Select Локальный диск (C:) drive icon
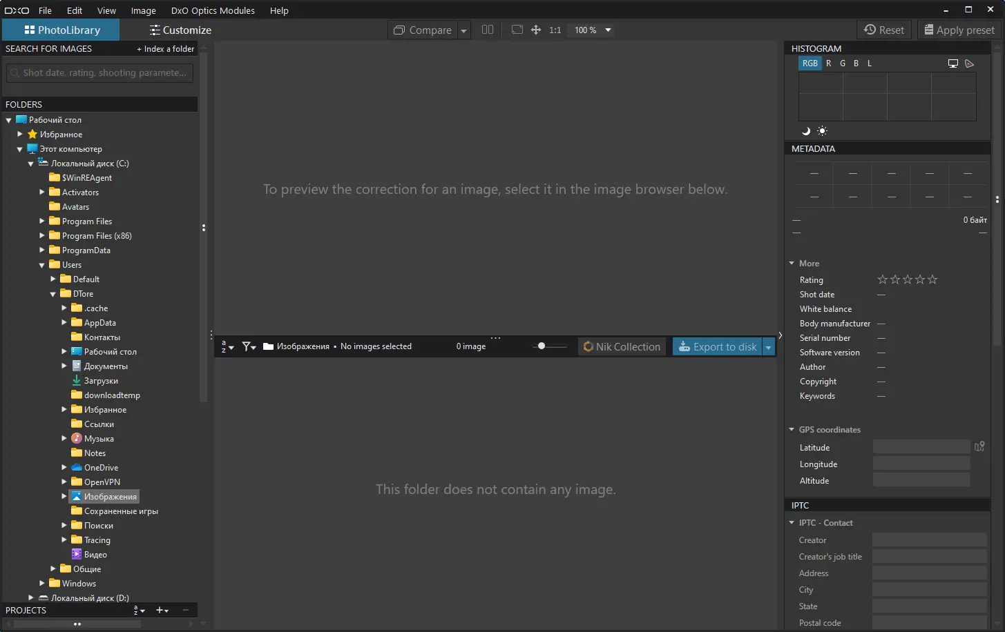 (44, 163)
